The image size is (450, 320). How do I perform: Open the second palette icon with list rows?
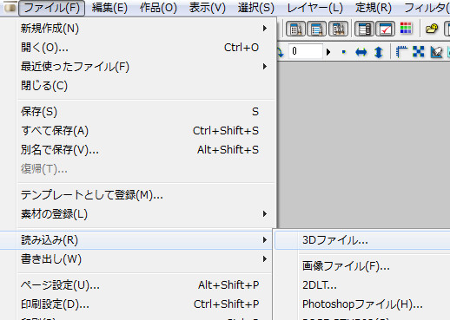coord(317,29)
